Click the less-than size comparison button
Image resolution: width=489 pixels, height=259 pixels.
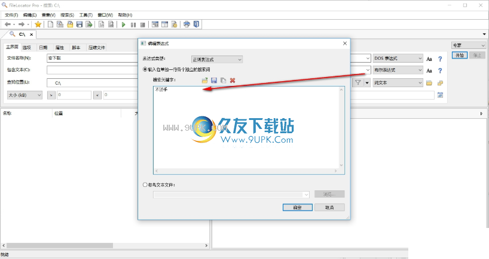(97, 95)
